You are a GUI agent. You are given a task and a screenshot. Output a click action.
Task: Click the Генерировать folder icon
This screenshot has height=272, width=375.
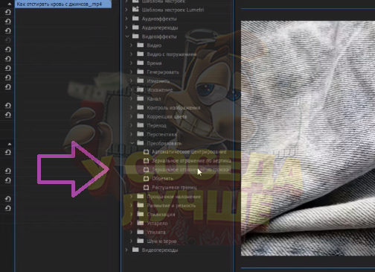(141, 72)
